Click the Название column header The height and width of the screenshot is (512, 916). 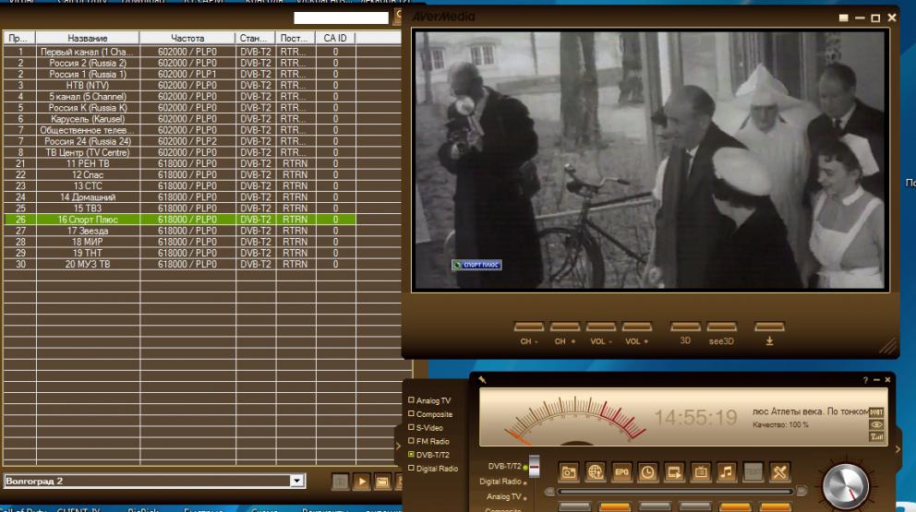(x=88, y=38)
